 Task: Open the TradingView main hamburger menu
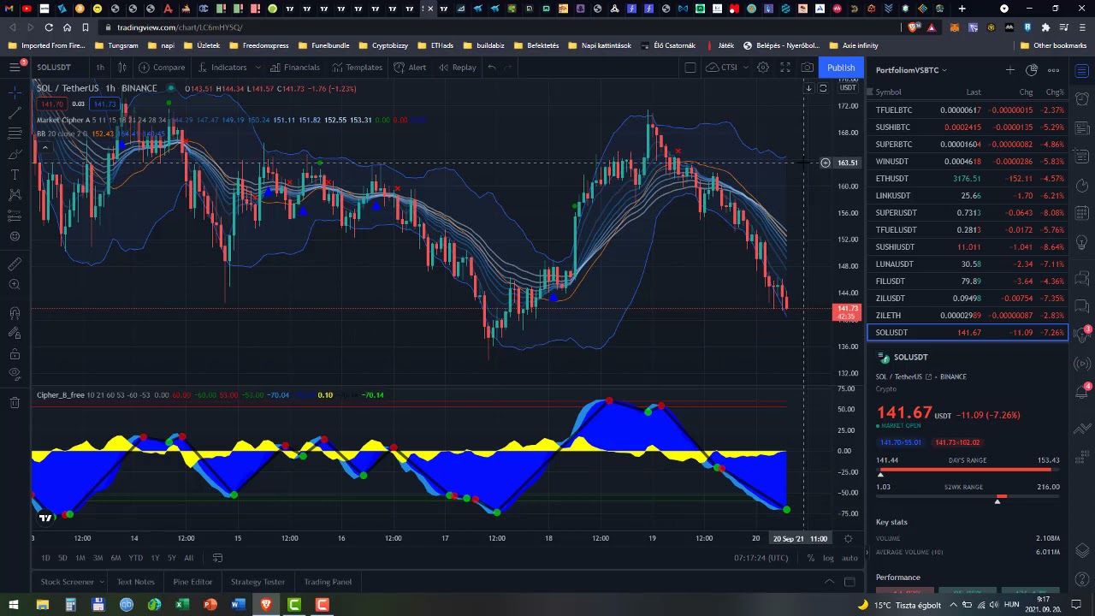coord(15,67)
